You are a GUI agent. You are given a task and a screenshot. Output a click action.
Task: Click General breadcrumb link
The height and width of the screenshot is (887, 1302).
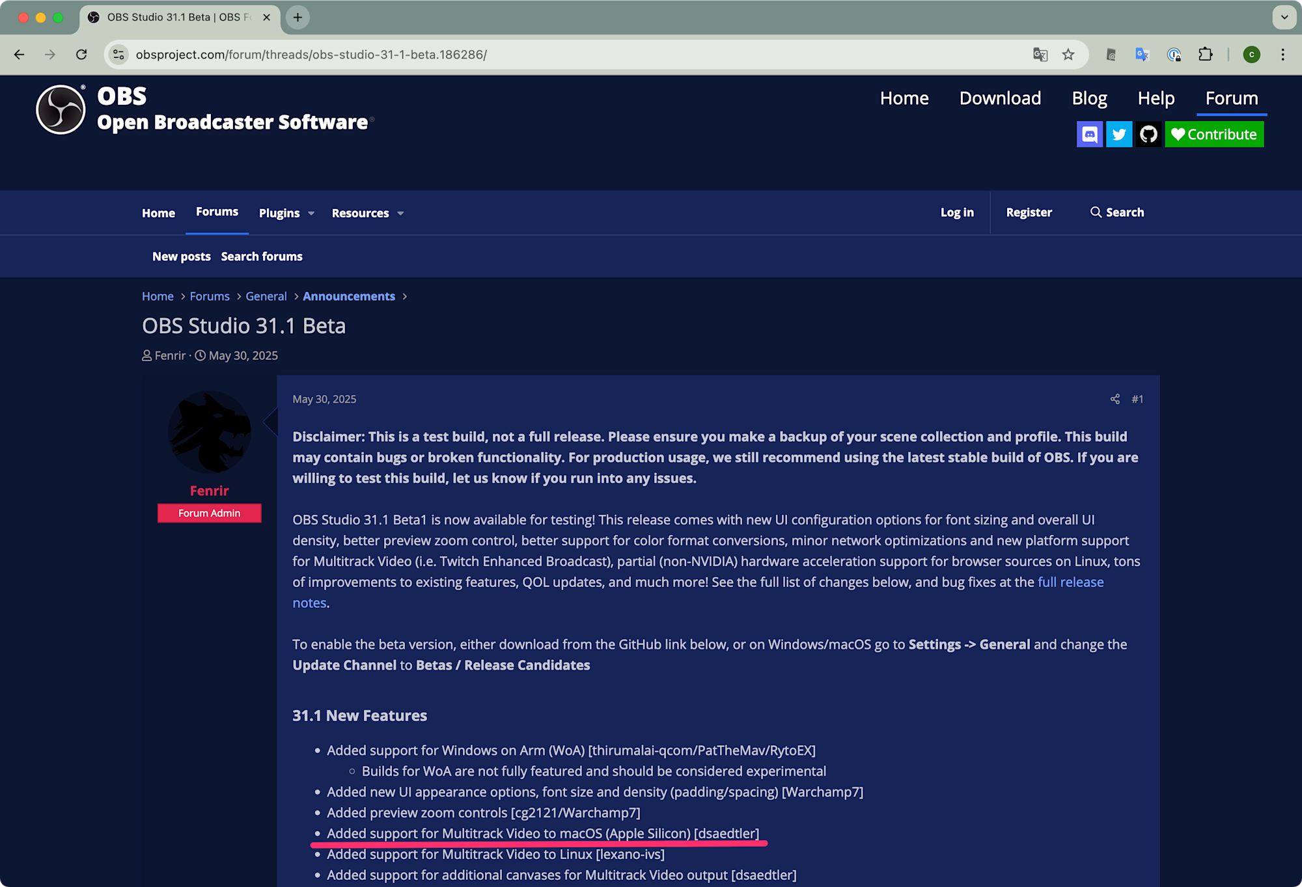[266, 296]
